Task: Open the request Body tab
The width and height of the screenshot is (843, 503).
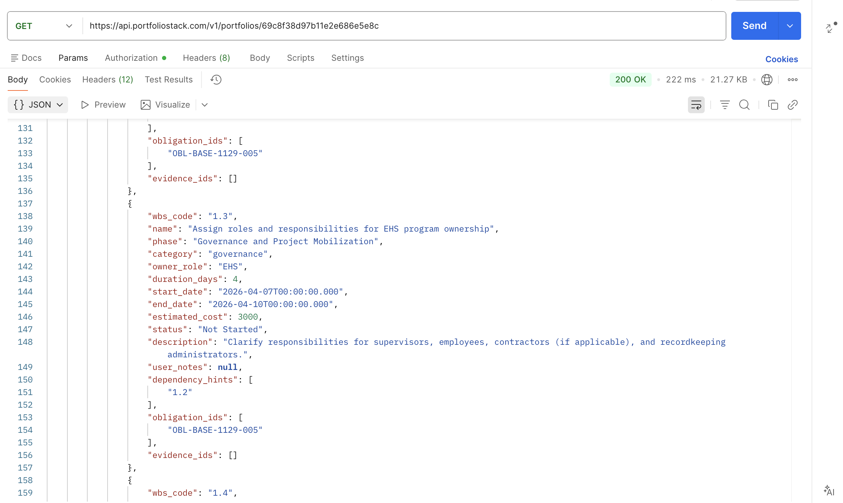Action: pos(260,58)
